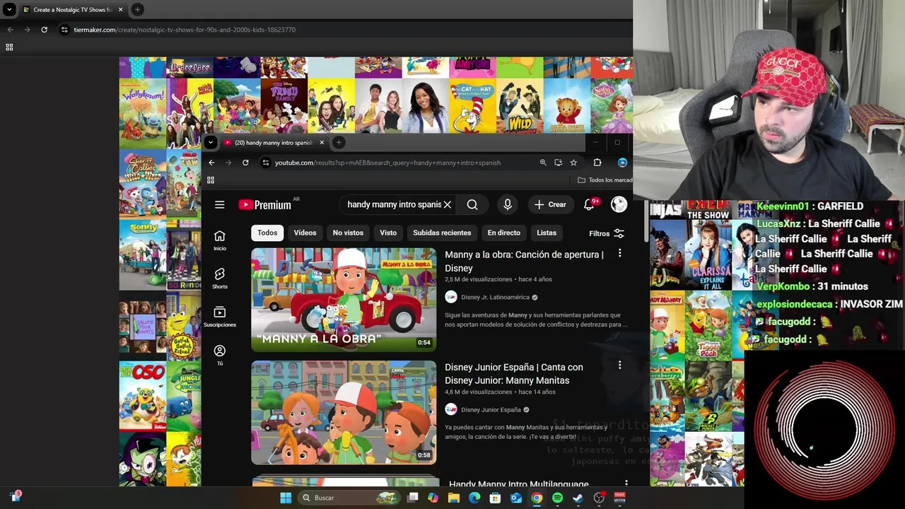The width and height of the screenshot is (905, 509).
Task: Open the tab search dropdown in YouTube window
Action: coord(211,142)
